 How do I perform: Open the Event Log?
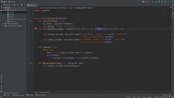tap(167, 95)
